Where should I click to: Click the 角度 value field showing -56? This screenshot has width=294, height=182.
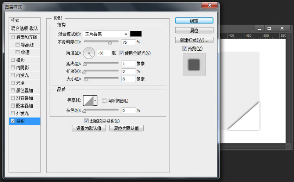coord(104,53)
